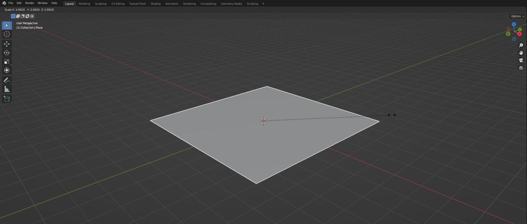Add a new workspace with plus icon
This screenshot has width=527, height=224.
263,4
